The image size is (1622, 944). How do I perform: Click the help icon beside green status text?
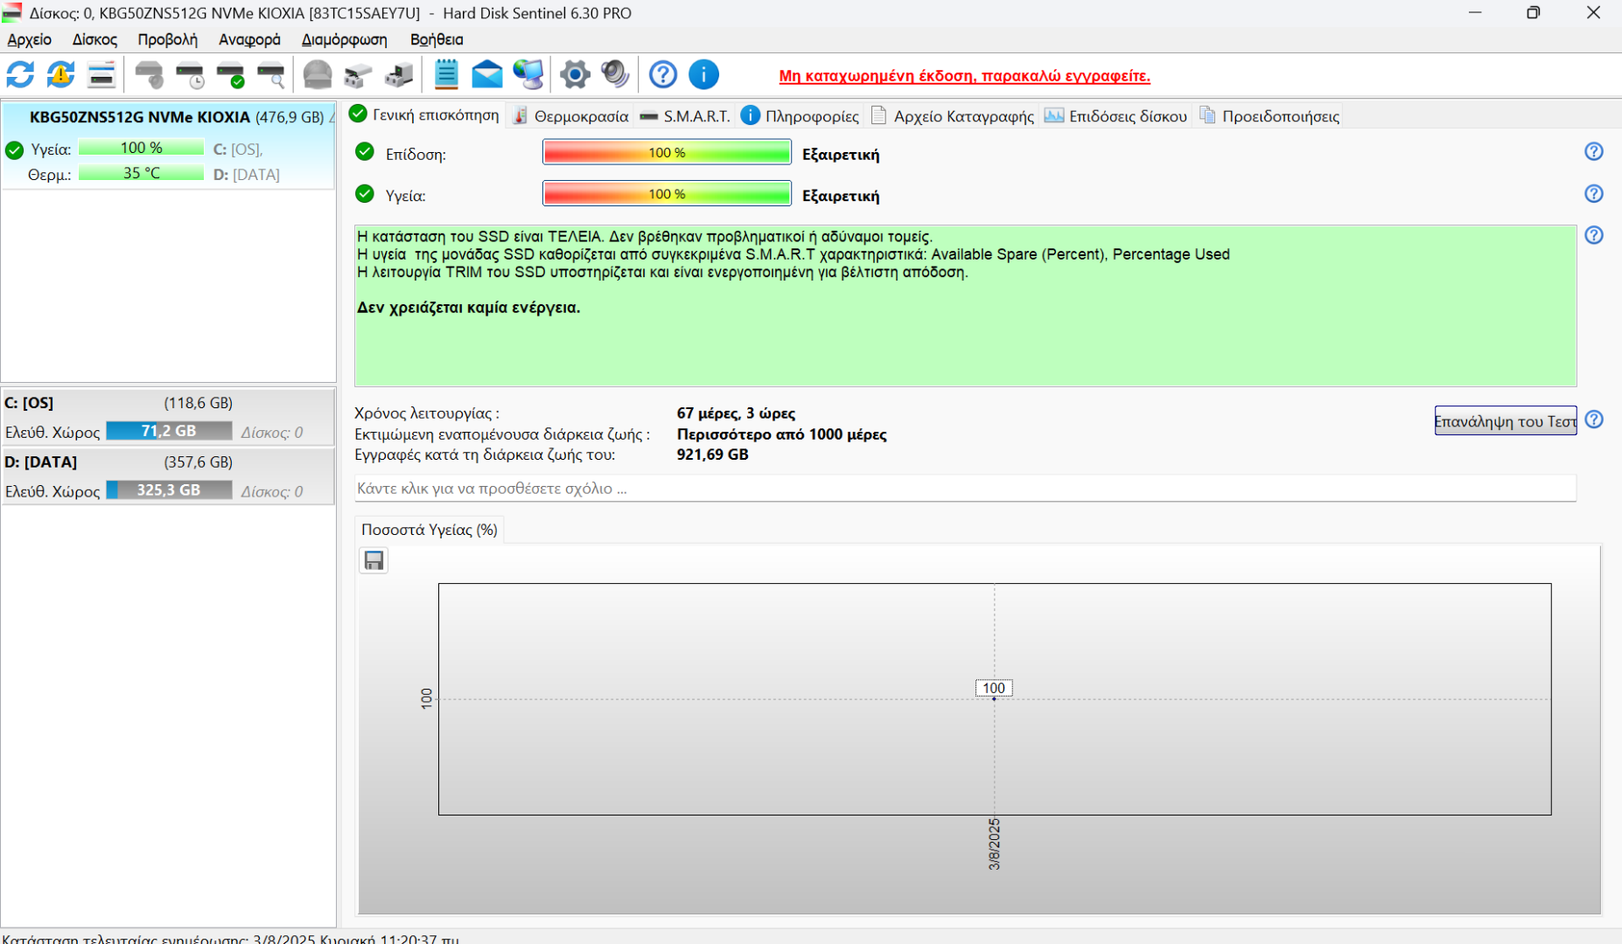1594,235
